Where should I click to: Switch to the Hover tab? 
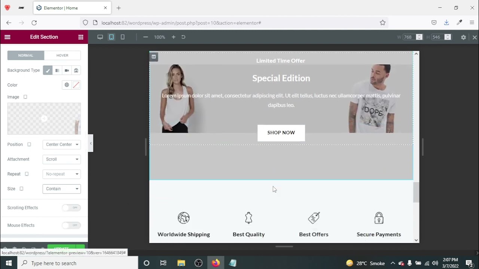(62, 55)
